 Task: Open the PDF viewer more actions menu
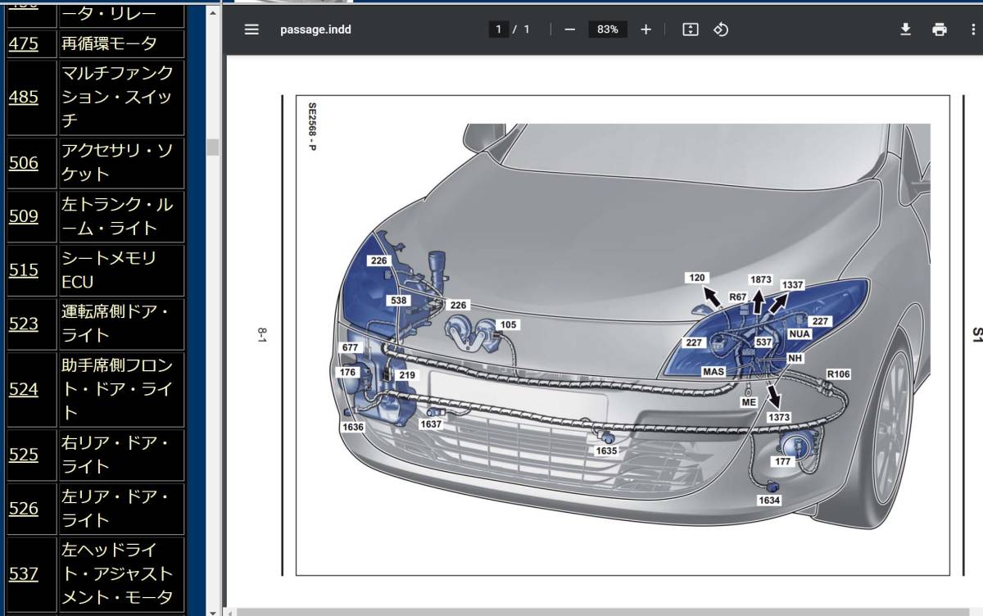[x=972, y=29]
